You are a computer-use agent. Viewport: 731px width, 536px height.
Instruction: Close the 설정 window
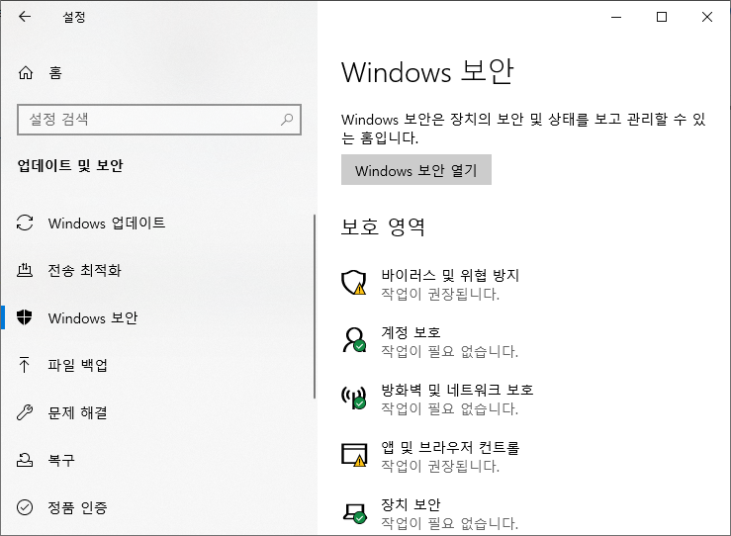[x=706, y=17]
